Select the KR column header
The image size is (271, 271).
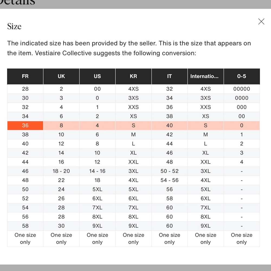(133, 76)
